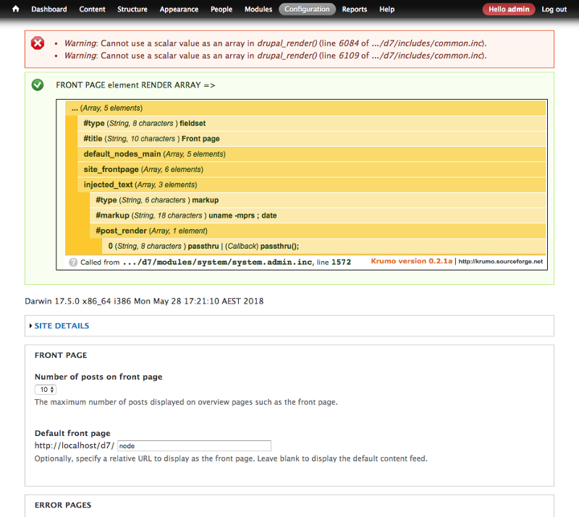This screenshot has height=517, width=579.
Task: Click the passthru callback row
Action: [x=324, y=246]
